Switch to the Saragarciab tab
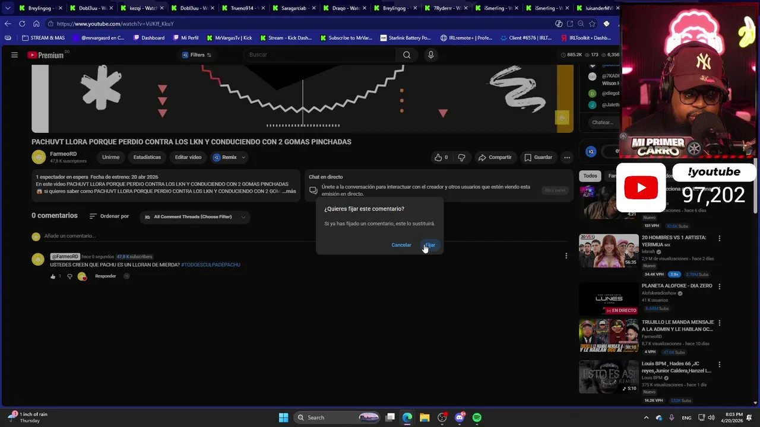 click(x=294, y=8)
